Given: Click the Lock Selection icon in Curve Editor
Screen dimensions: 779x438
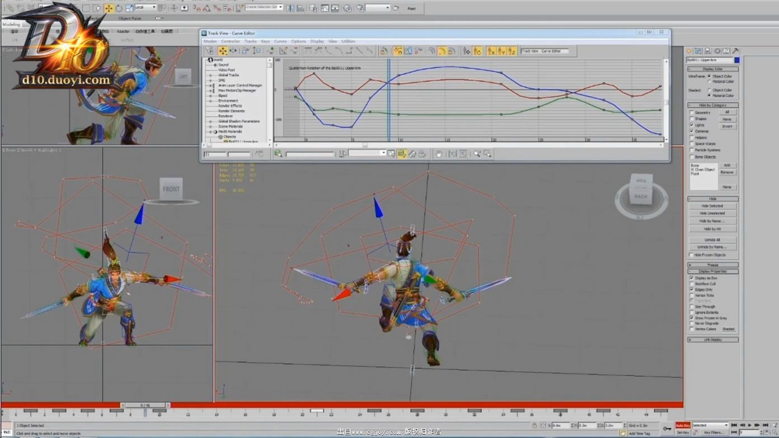Looking at the screenshot, I should 383,51.
